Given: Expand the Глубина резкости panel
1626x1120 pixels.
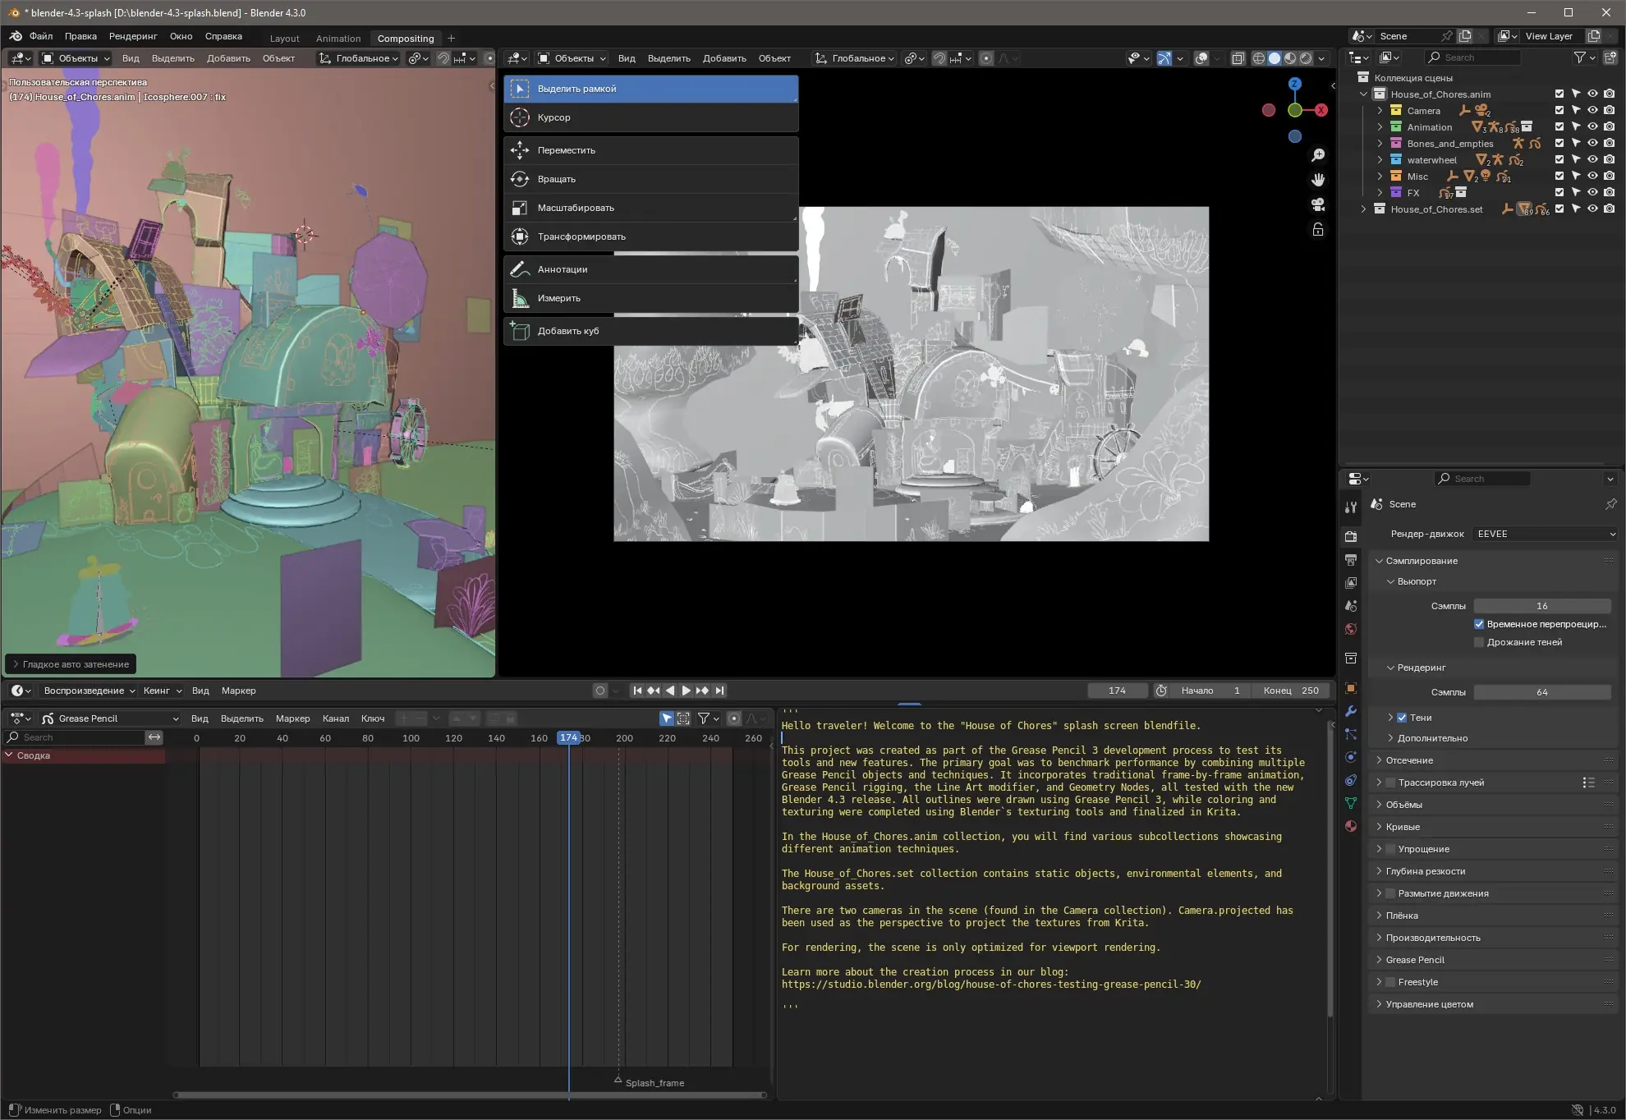Looking at the screenshot, I should point(1425,871).
